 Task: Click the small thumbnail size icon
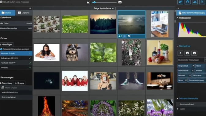(x=88, y=2)
